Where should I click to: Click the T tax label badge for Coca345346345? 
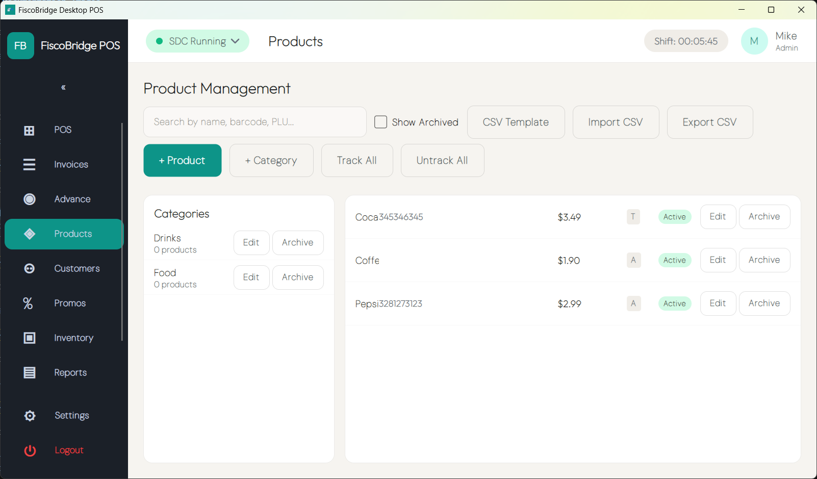pos(633,217)
